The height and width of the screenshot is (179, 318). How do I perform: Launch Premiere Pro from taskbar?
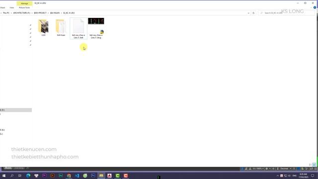click(x=44, y=176)
